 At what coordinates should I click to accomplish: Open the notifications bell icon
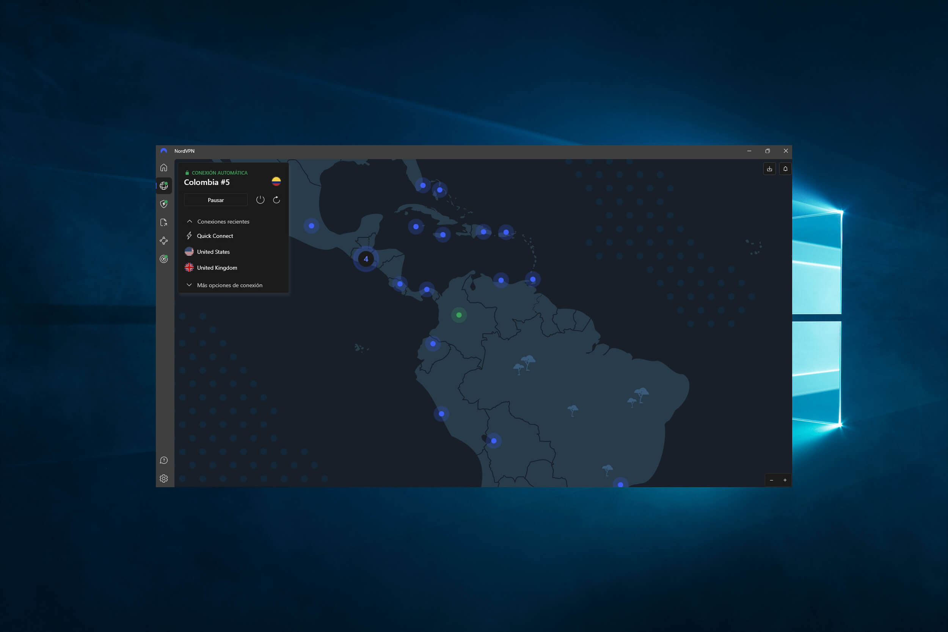coord(785,169)
